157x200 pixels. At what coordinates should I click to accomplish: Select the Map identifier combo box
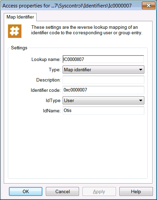click(x=103, y=70)
